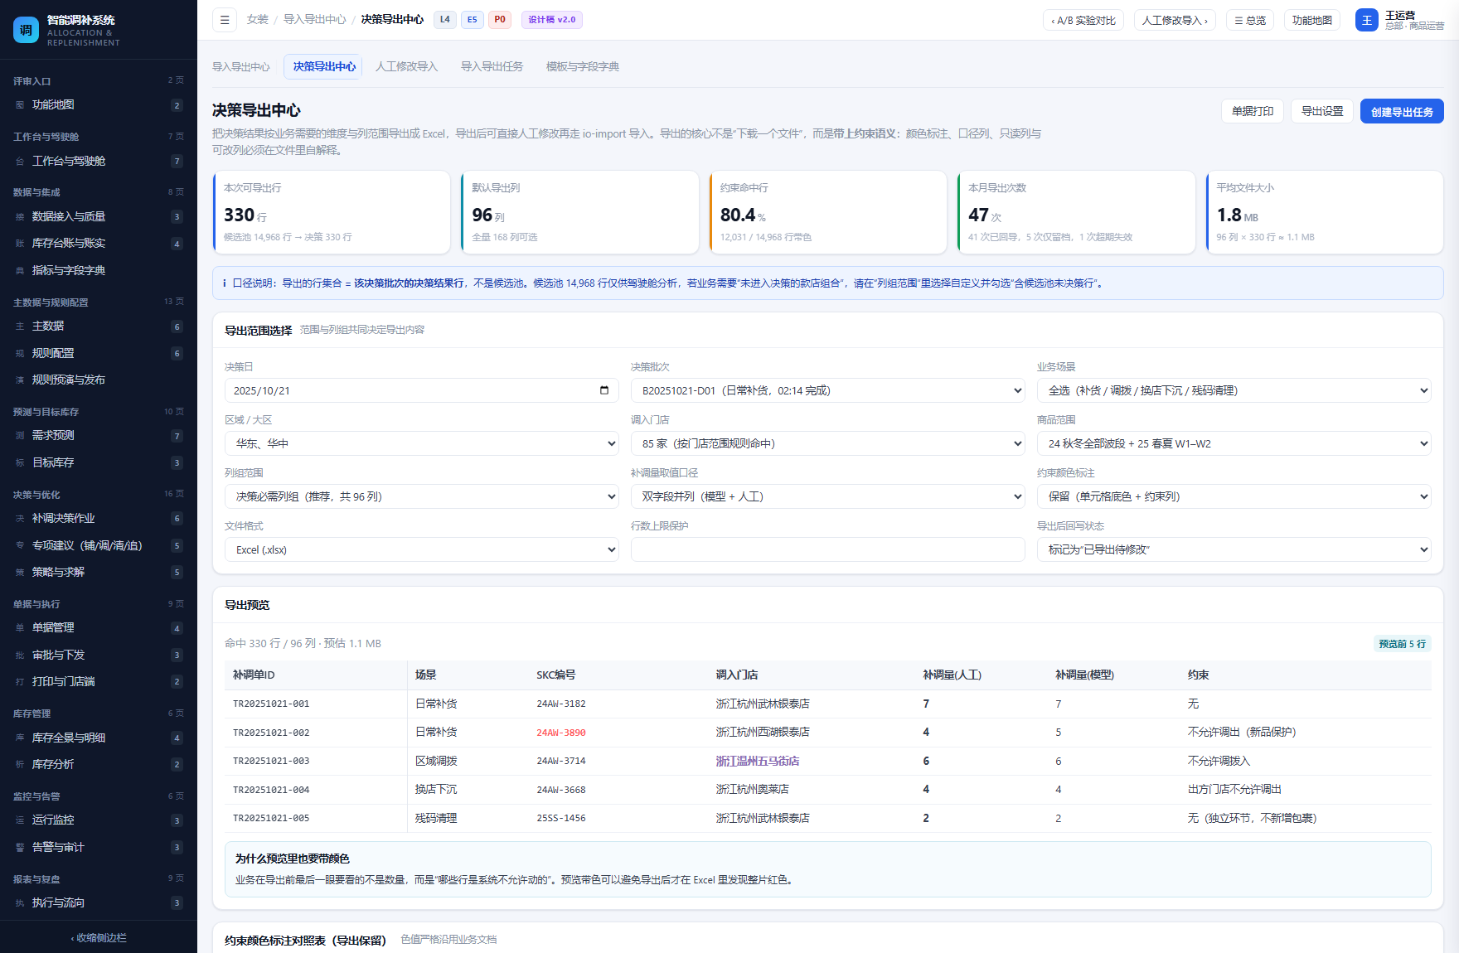This screenshot has width=1459, height=953.
Task: Click the 总览 header button
Action: 1250,20
